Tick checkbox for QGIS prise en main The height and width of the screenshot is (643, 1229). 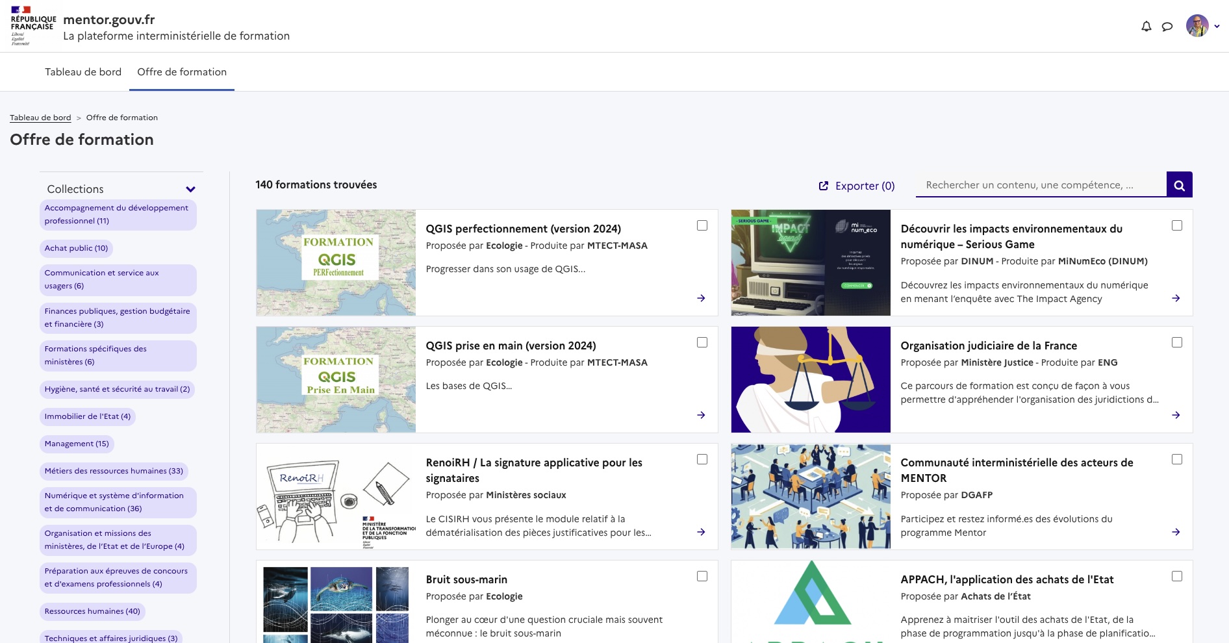[702, 342]
